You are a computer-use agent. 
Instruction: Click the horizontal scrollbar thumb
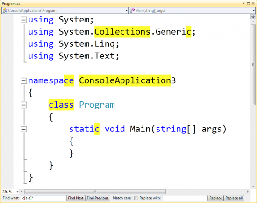tap(95, 191)
